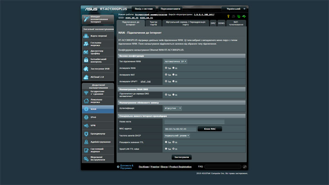Set Spoof LAN TTL value to Так
This screenshot has height=185, width=329.
click(x=166, y=149)
